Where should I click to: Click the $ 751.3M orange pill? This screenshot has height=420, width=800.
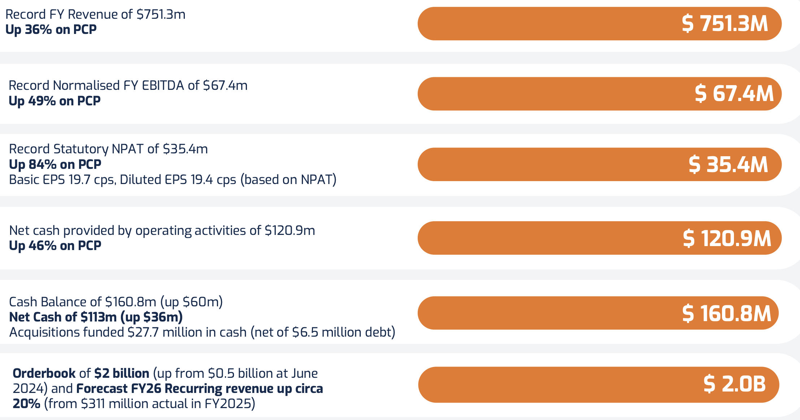point(599,24)
